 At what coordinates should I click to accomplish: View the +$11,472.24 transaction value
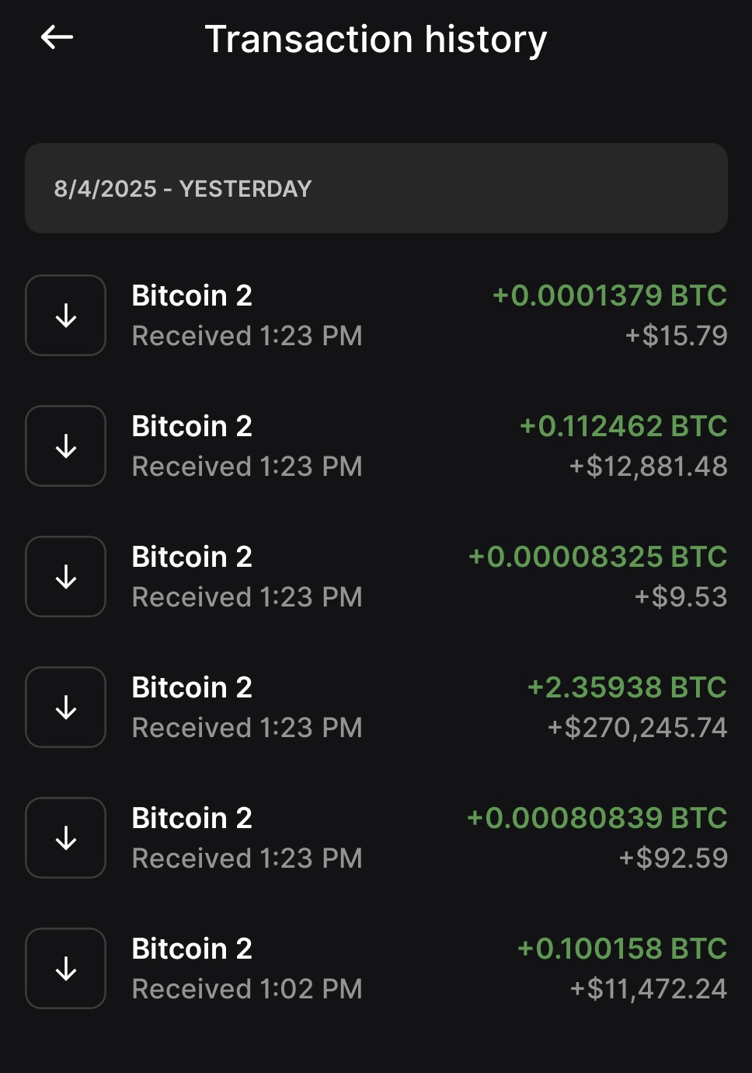pos(648,989)
